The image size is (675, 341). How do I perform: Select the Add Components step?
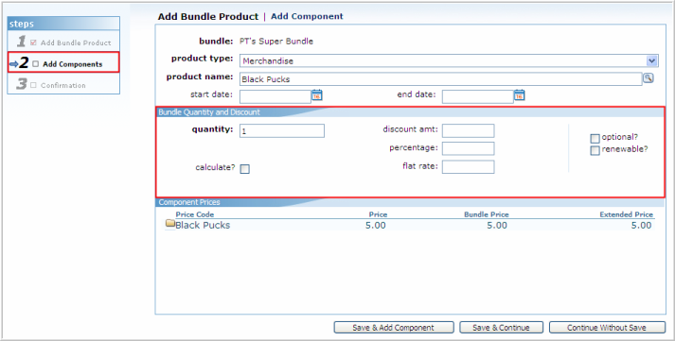(63, 62)
